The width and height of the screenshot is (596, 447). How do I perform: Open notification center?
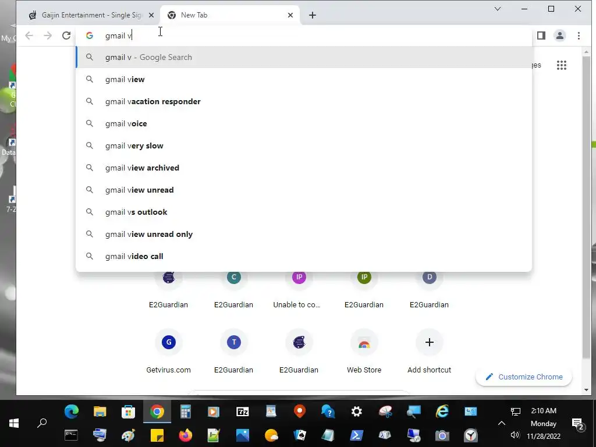click(578, 424)
